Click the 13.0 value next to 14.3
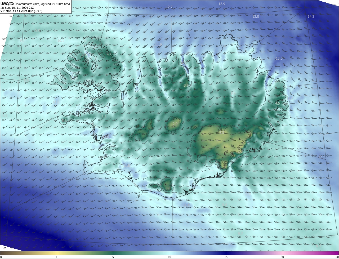Image resolution: width=339 pixels, height=259 pixels. pyautogui.click(x=256, y=16)
